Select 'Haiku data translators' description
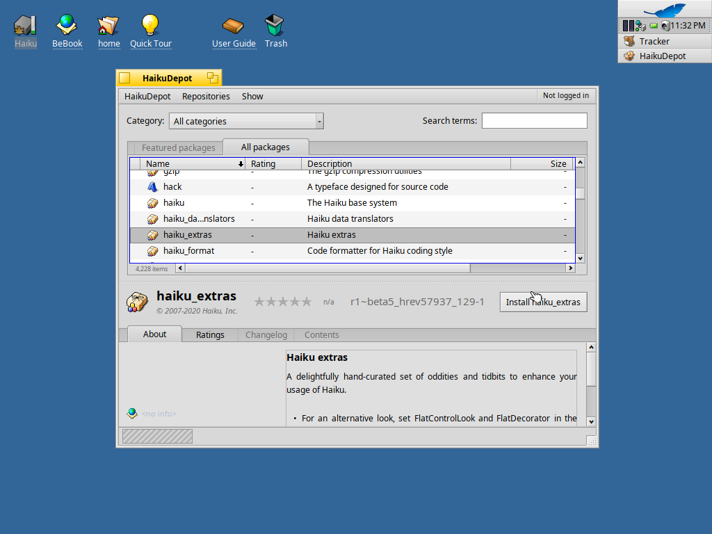Image resolution: width=712 pixels, height=534 pixels. (x=350, y=219)
